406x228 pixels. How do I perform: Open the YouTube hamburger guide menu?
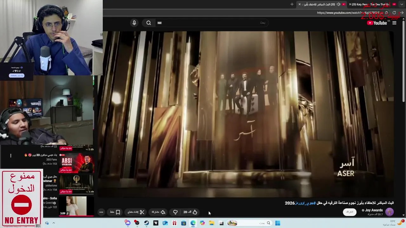(394, 23)
